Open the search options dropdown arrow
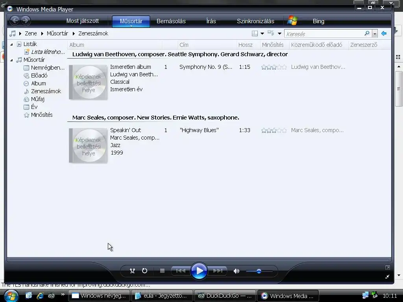Screen dimensions: 403x302 pyautogui.click(x=375, y=34)
